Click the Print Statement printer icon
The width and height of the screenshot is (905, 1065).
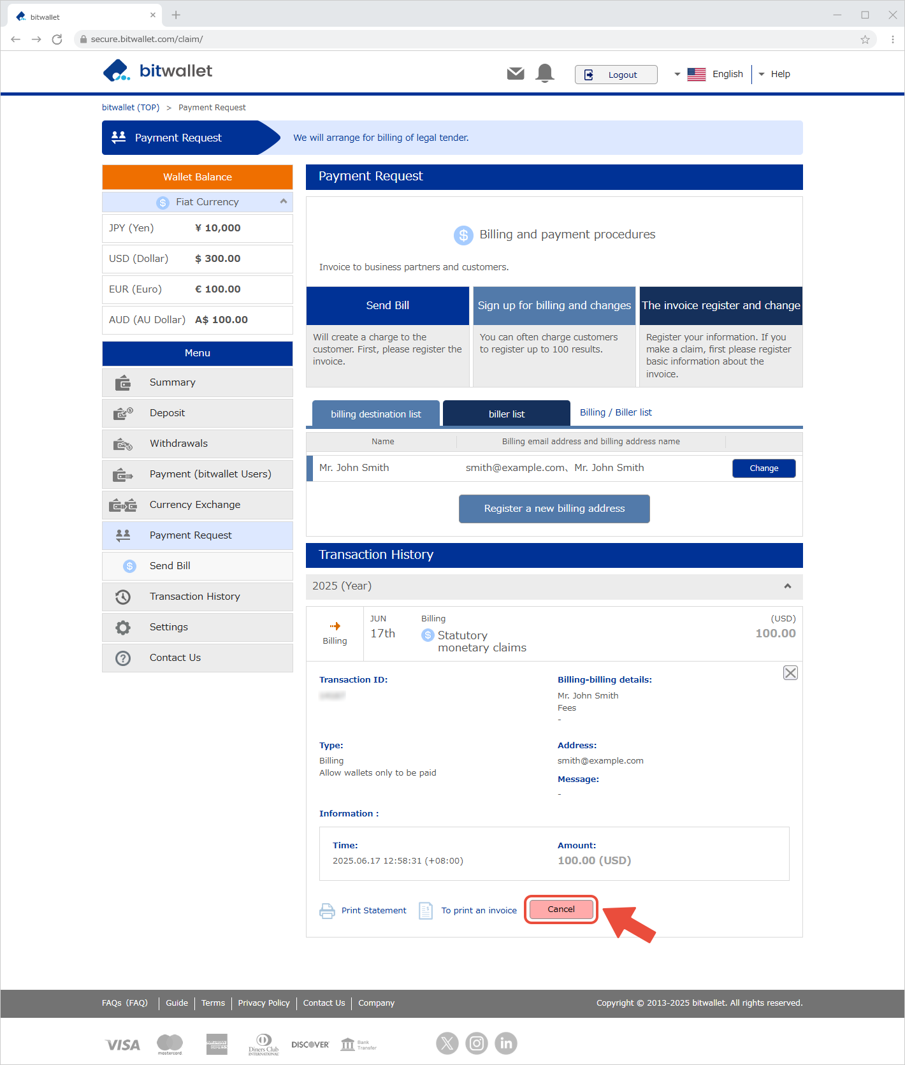pyautogui.click(x=327, y=911)
